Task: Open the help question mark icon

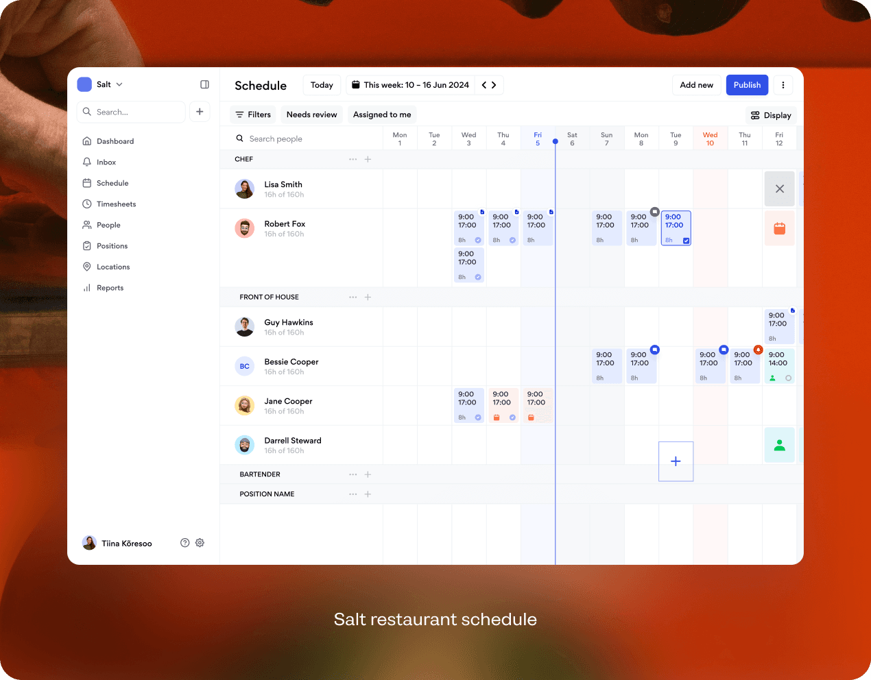Action: [184, 543]
